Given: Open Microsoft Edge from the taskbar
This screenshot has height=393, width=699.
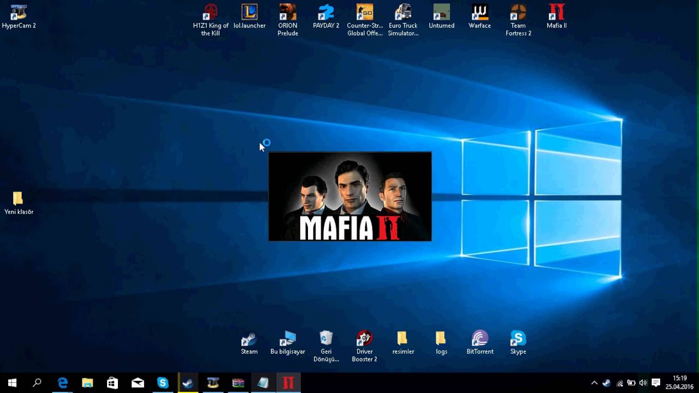Looking at the screenshot, I should point(62,383).
